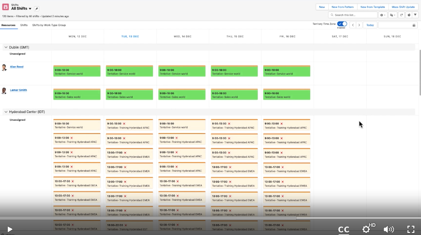Screen dimensions: 421x235
Task: Open Monday's unassigned Hyderabad Service world shift
Action: (77, 125)
